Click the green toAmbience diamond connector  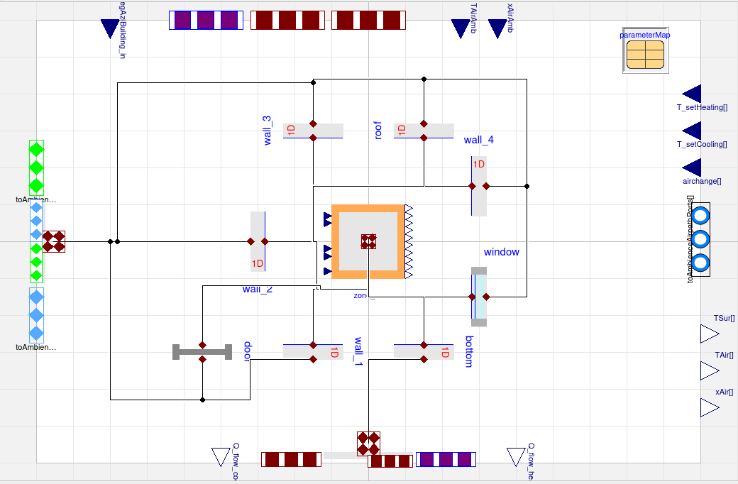(36, 167)
